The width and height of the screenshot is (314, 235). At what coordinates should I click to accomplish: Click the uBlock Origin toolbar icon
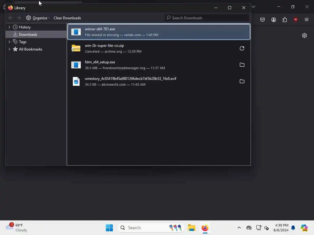click(x=295, y=19)
